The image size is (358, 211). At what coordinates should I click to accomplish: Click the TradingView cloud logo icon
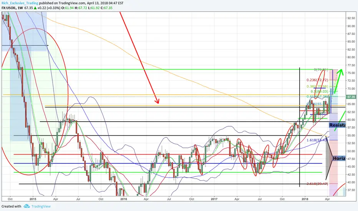[27, 206]
